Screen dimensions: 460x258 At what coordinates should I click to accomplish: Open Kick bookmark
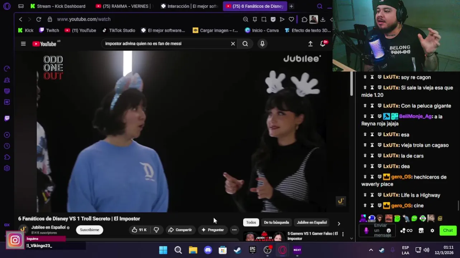coord(25,30)
